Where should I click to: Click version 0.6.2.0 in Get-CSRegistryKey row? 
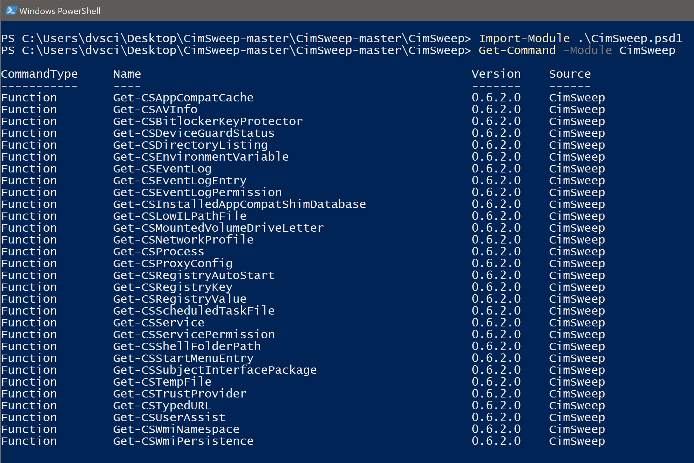point(496,287)
